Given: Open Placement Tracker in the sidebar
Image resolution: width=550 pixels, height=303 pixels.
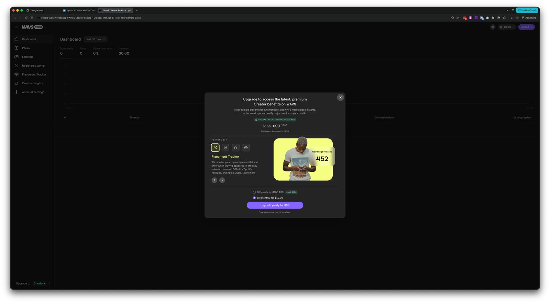Looking at the screenshot, I should click(x=33, y=75).
